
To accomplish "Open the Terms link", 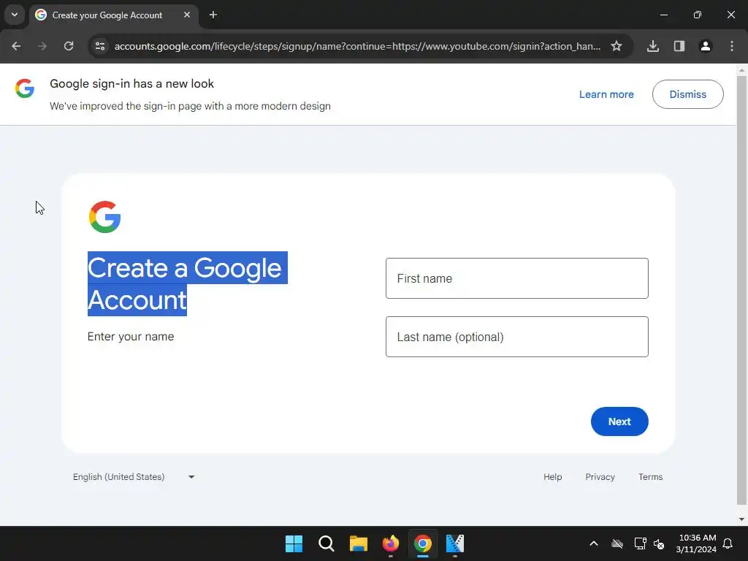I will (x=650, y=477).
